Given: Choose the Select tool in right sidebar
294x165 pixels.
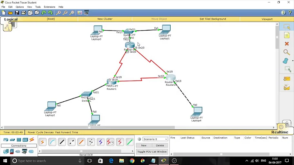Looking at the screenshot, I should [287, 27].
